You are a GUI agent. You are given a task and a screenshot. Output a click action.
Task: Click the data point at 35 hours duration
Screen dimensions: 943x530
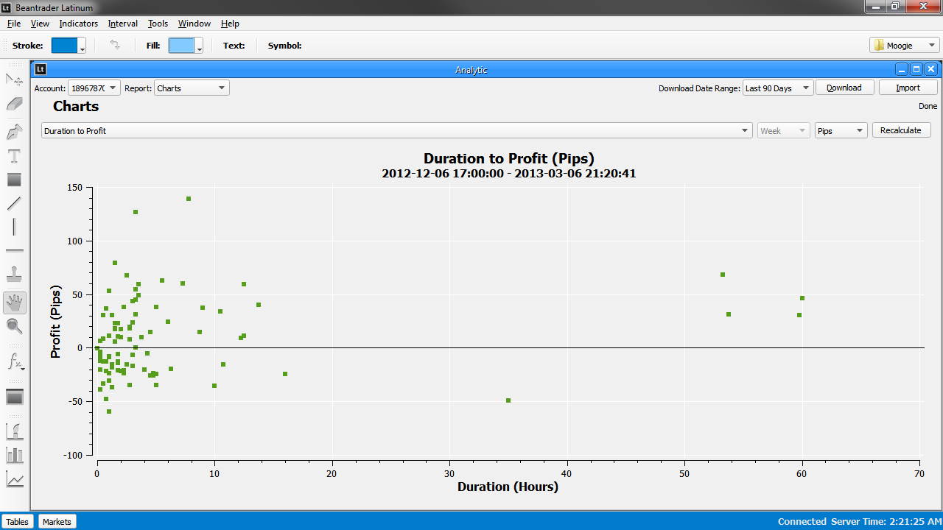coord(508,400)
